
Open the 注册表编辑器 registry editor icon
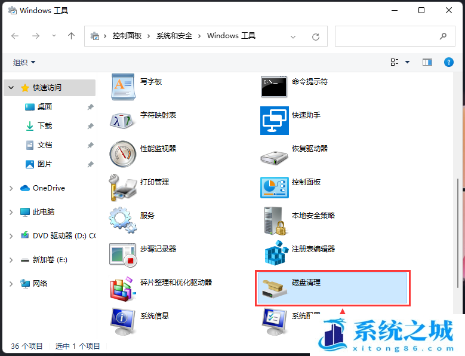[275, 254]
